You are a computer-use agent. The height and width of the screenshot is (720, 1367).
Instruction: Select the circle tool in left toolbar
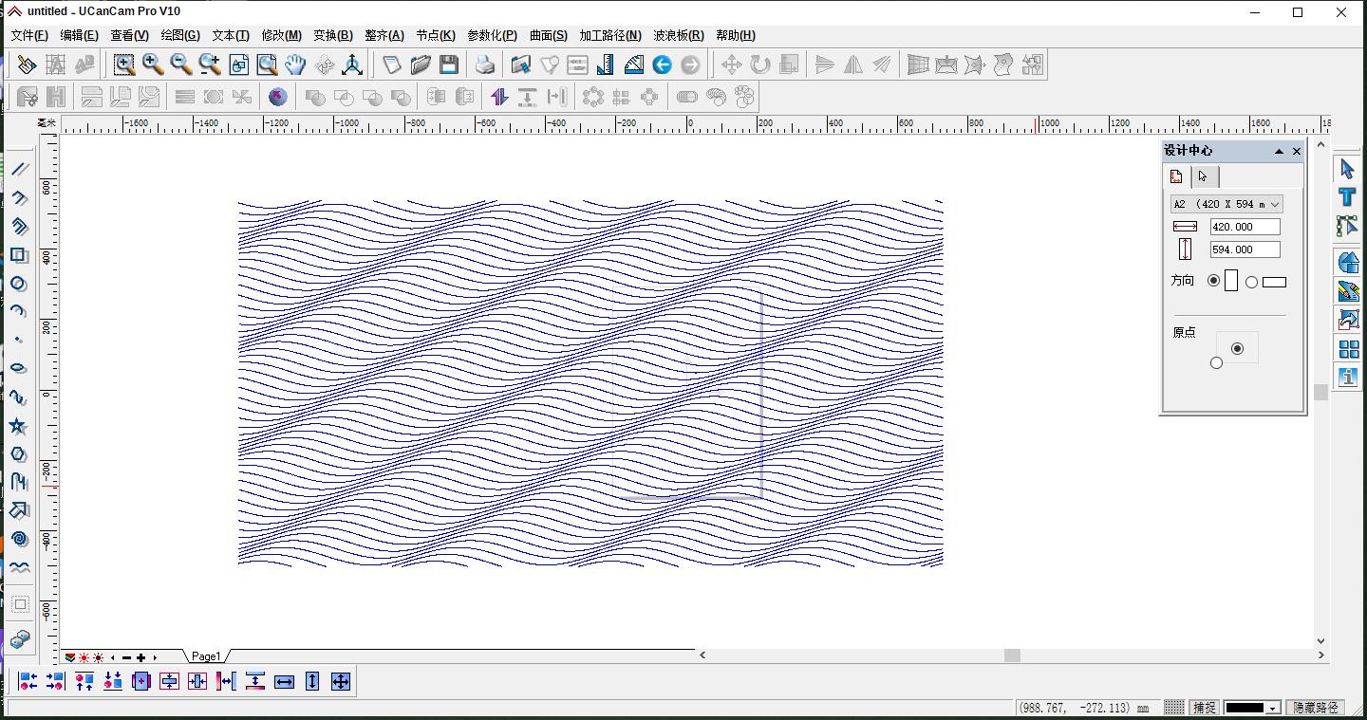coord(19,283)
